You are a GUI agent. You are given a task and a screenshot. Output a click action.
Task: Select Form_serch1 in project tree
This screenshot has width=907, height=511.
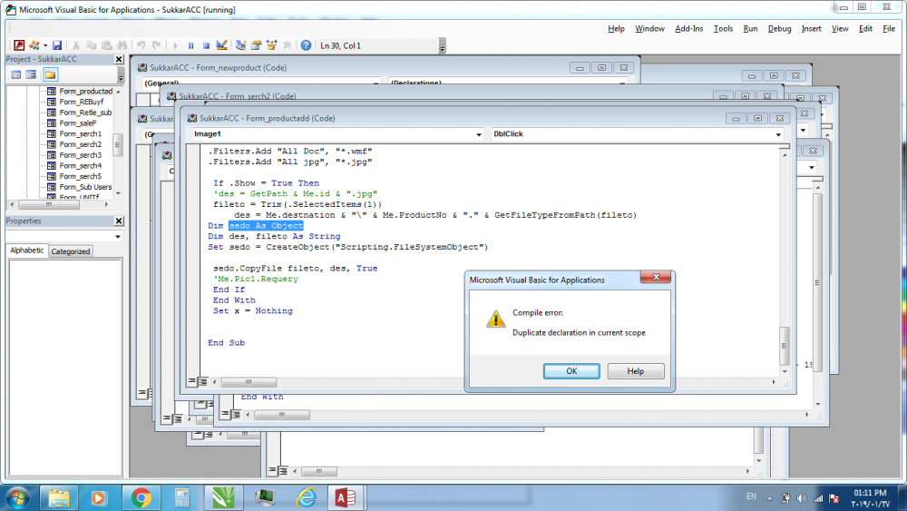[80, 133]
